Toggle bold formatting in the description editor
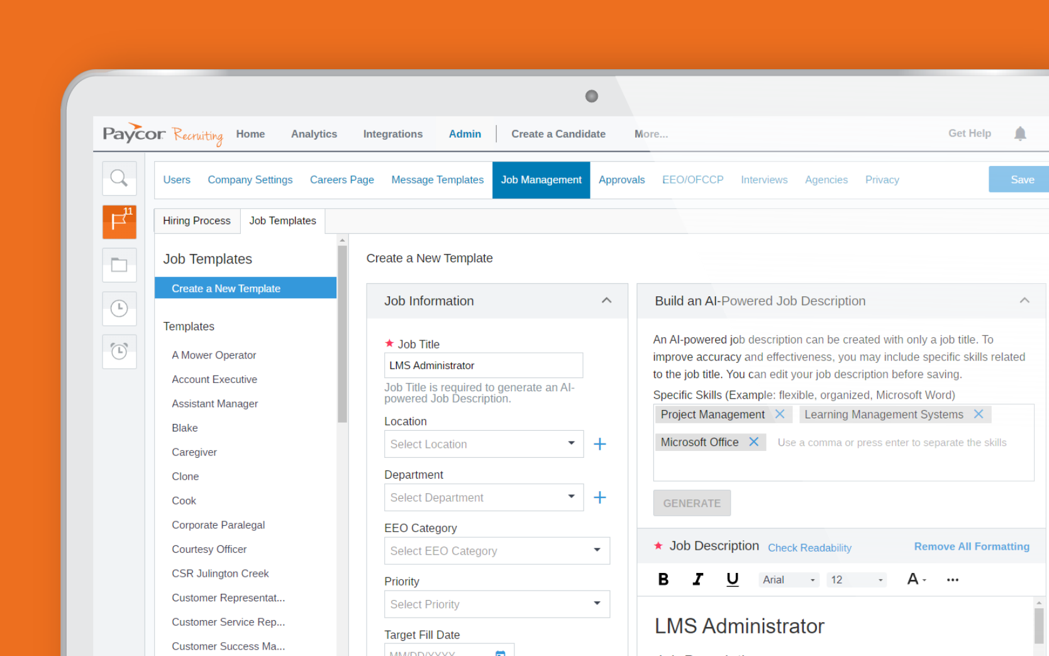The height and width of the screenshot is (656, 1049). (663, 579)
